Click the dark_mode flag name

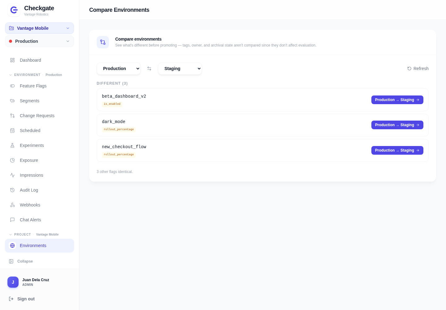point(114,122)
